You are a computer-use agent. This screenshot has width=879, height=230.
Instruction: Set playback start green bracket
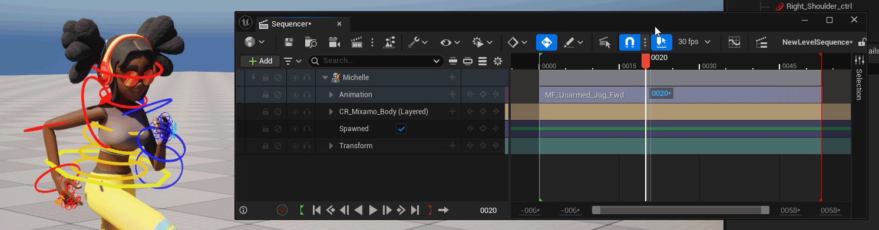pyautogui.click(x=302, y=210)
